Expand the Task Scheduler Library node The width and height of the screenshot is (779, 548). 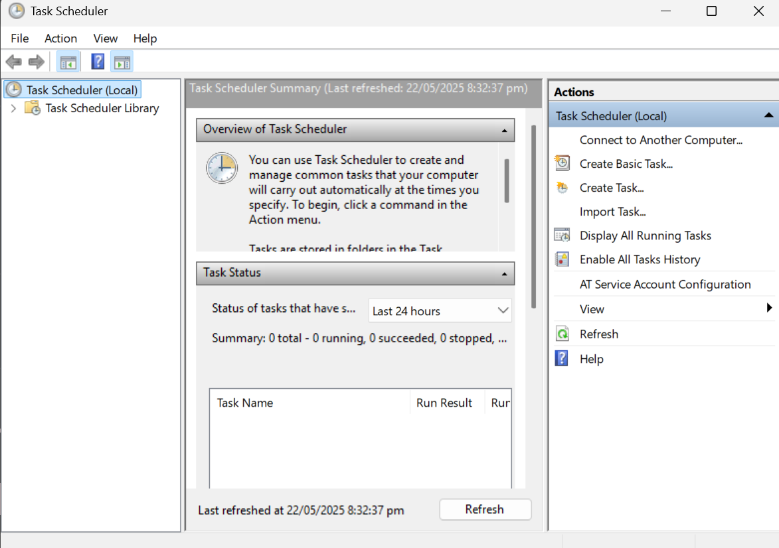[x=13, y=108]
